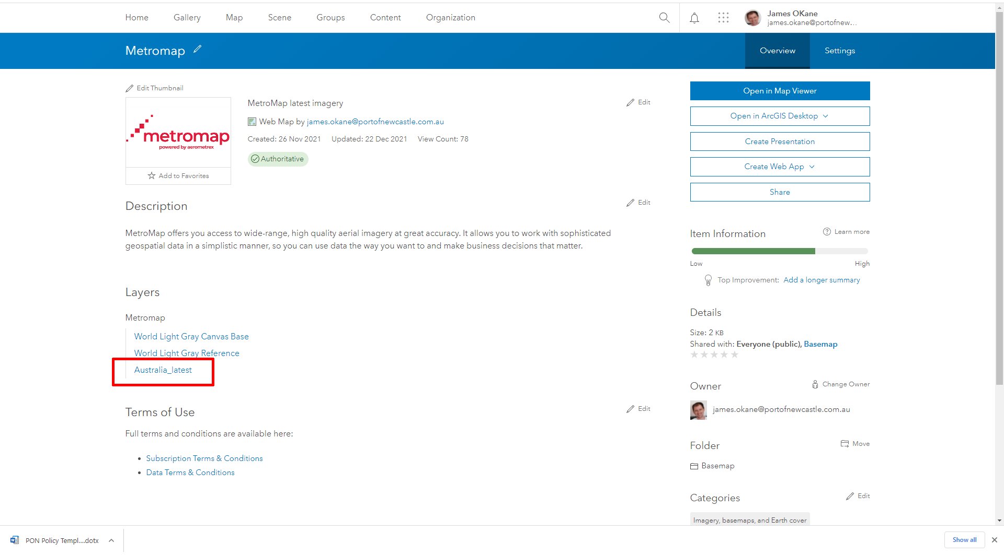1004x555 pixels.
Task: Open the Scene menu item
Action: pyautogui.click(x=280, y=18)
